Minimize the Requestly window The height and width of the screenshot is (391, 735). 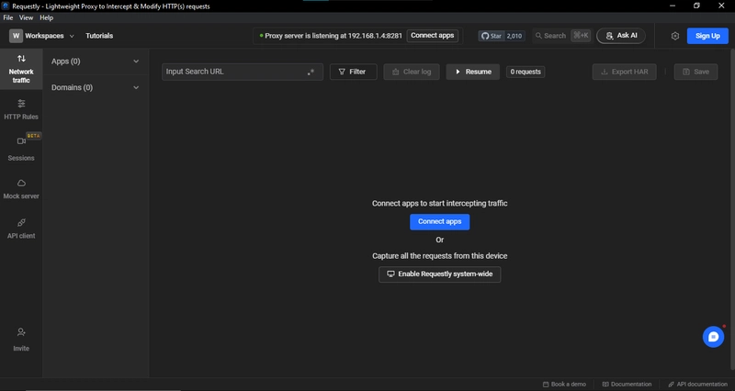(x=673, y=6)
